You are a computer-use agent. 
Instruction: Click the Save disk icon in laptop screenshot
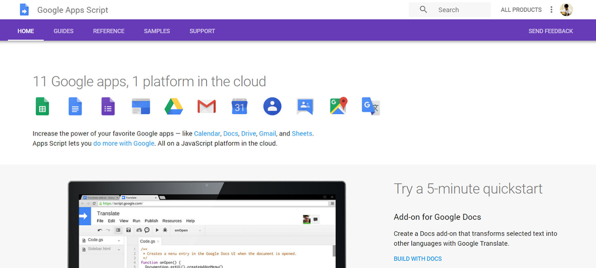tap(128, 230)
